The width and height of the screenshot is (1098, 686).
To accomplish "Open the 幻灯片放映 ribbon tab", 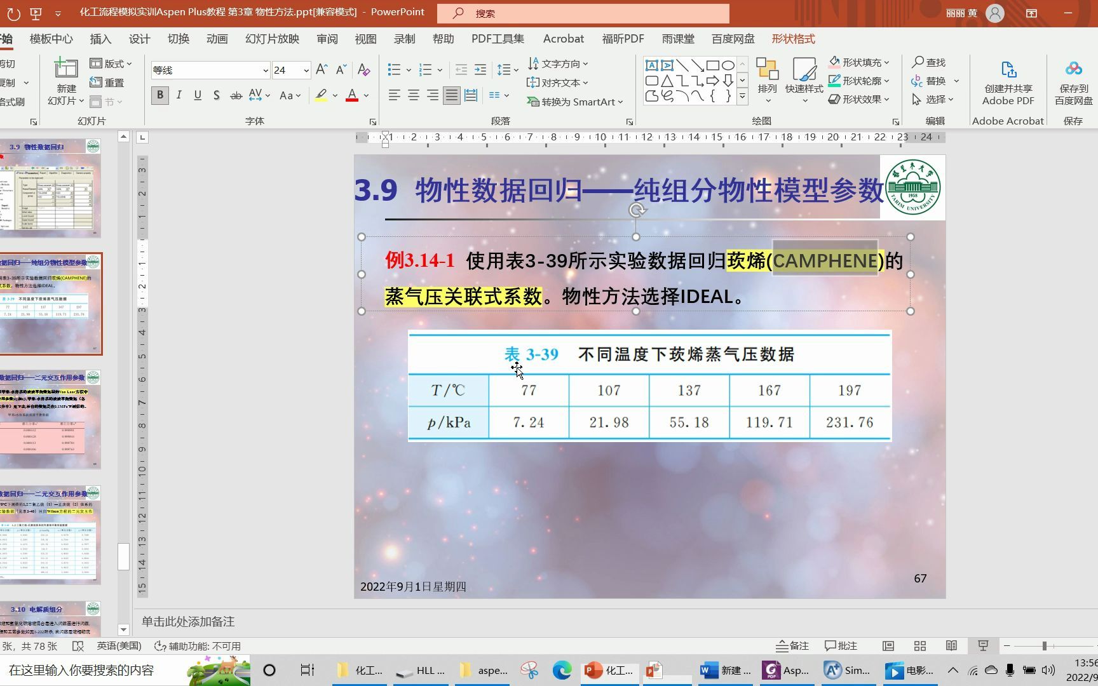I will [x=271, y=39].
